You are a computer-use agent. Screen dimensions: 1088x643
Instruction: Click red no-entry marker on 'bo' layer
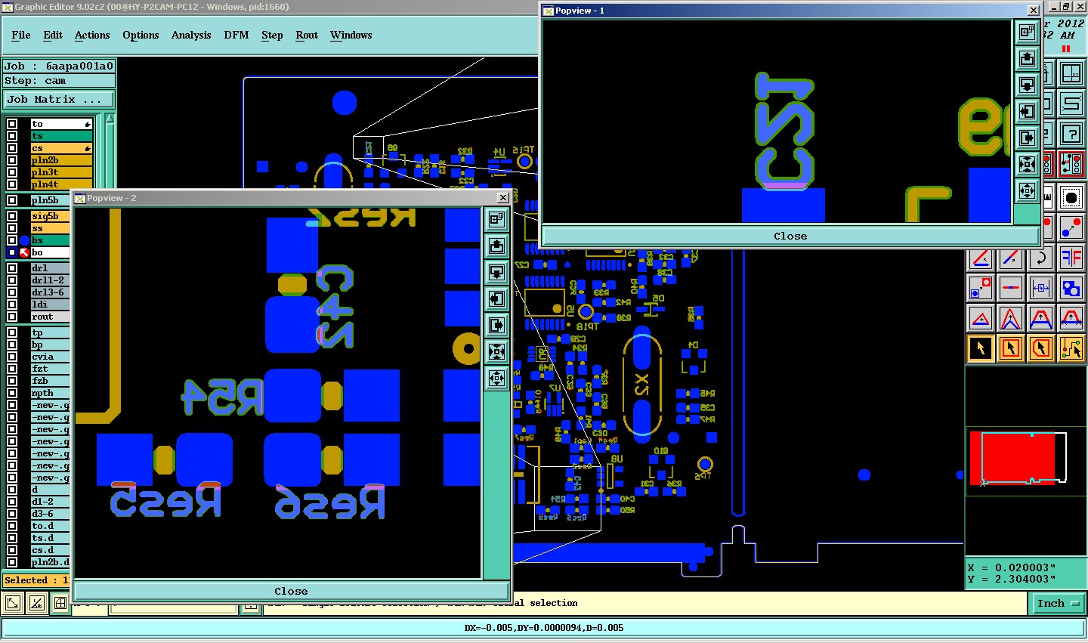click(x=24, y=252)
